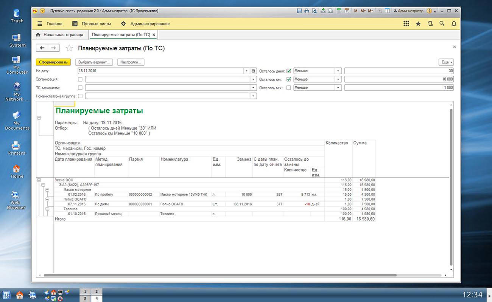
Task: Uncheck the Осталось дней checkbox
Action: 289,71
